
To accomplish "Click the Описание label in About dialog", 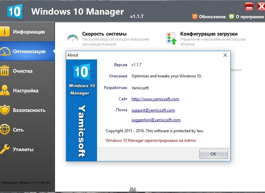I will click(118, 76).
